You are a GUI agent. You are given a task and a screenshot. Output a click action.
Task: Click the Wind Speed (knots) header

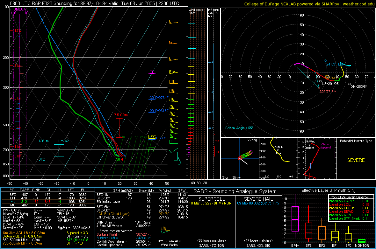pyautogui.click(x=196, y=11)
